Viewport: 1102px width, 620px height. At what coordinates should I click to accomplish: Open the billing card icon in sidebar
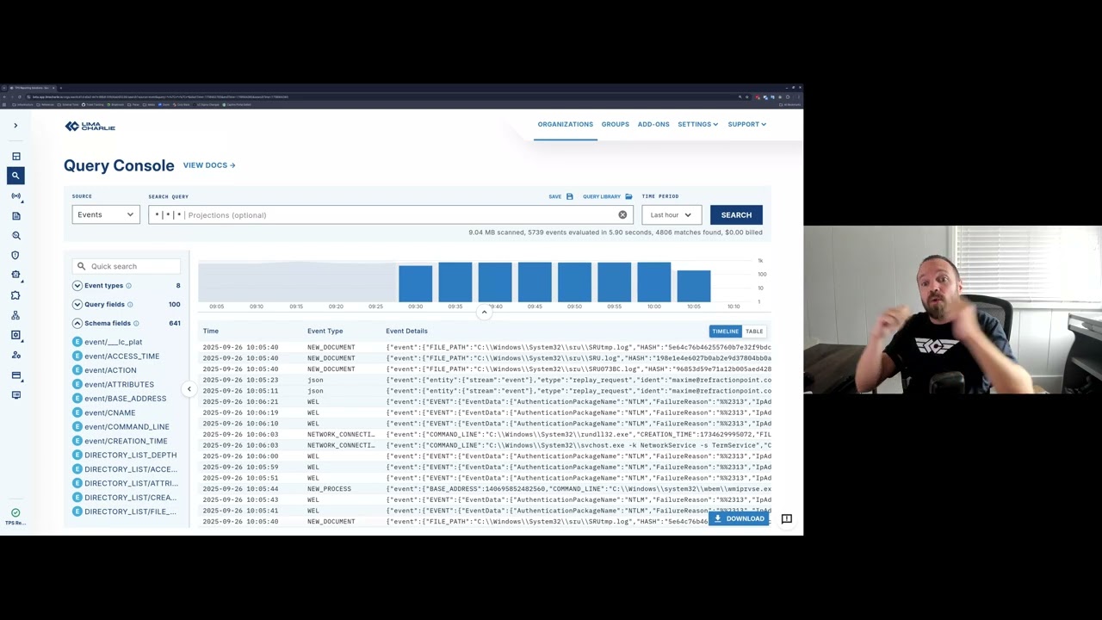pyautogui.click(x=15, y=375)
